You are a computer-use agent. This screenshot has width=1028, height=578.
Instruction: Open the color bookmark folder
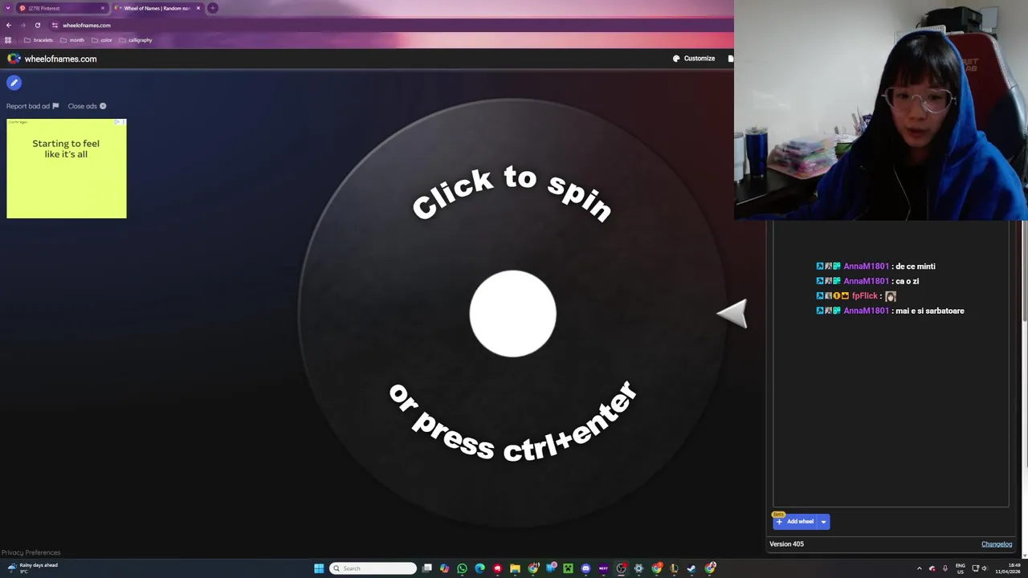click(102, 40)
